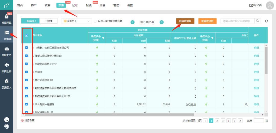Click the 畅会员 video icon
Screen dimensions: 276x133
coord(251,5)
